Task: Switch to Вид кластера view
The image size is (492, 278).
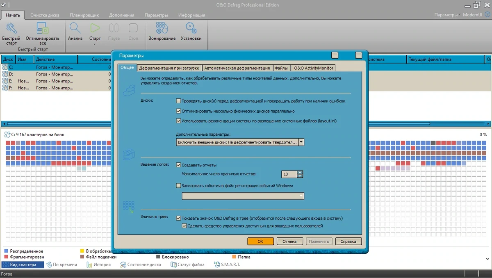Action: pos(23,264)
